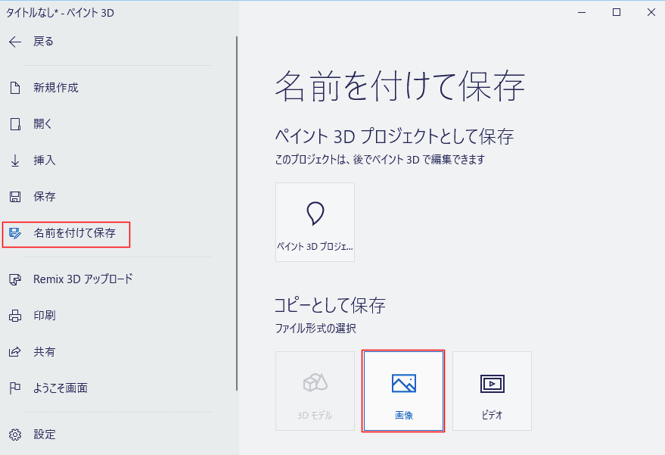This screenshot has height=455, width=665.
Task: Choose 挿入 from the sidebar
Action: pyautogui.click(x=45, y=160)
